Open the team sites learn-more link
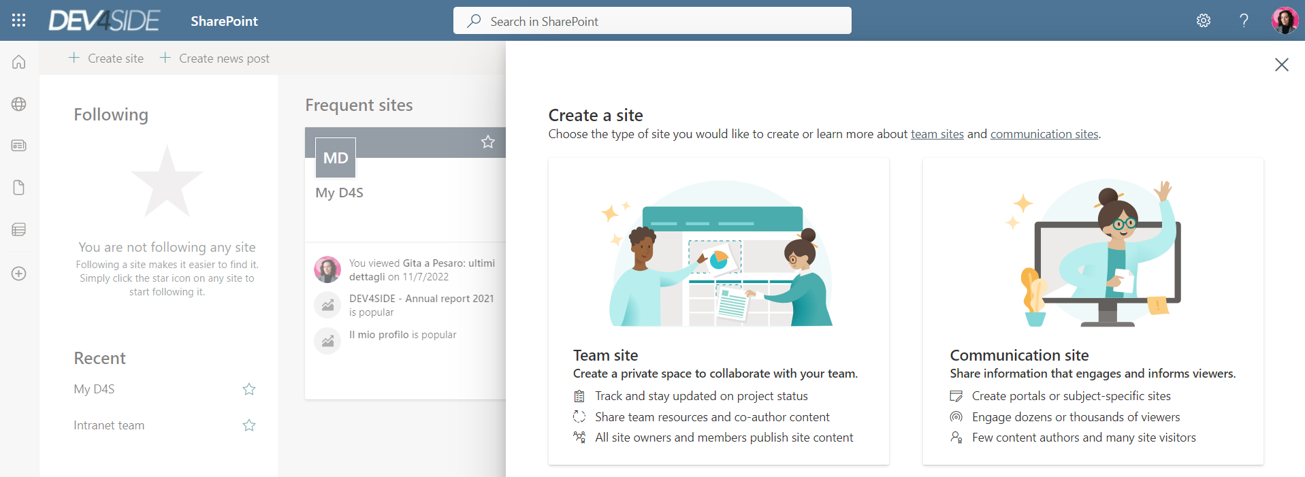This screenshot has height=477, width=1305. [x=937, y=134]
